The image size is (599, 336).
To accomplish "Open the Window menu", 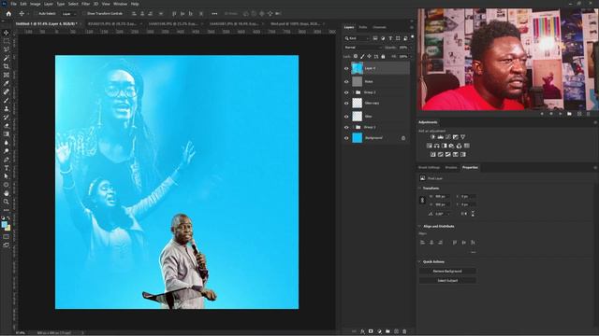I will [x=120, y=4].
